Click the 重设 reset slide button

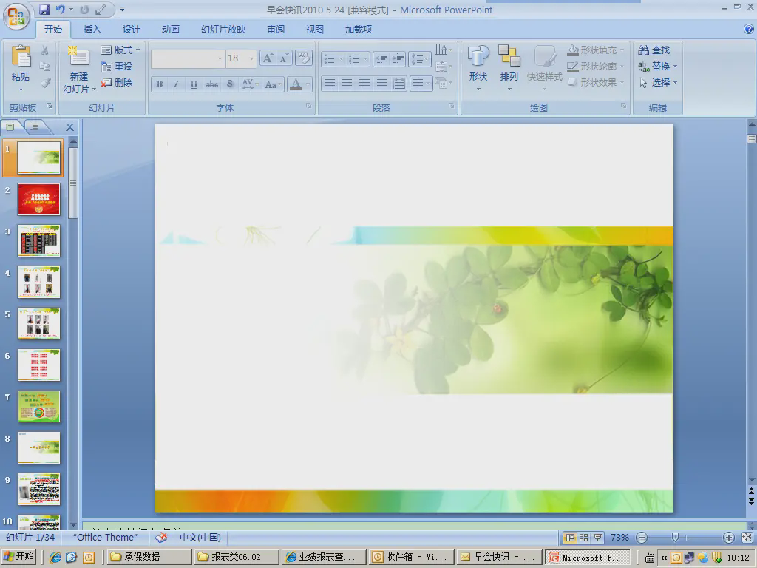[117, 67]
